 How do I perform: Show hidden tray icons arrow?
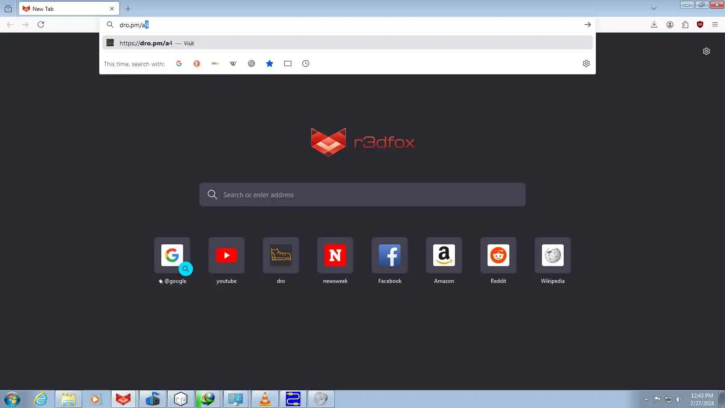coord(646,399)
